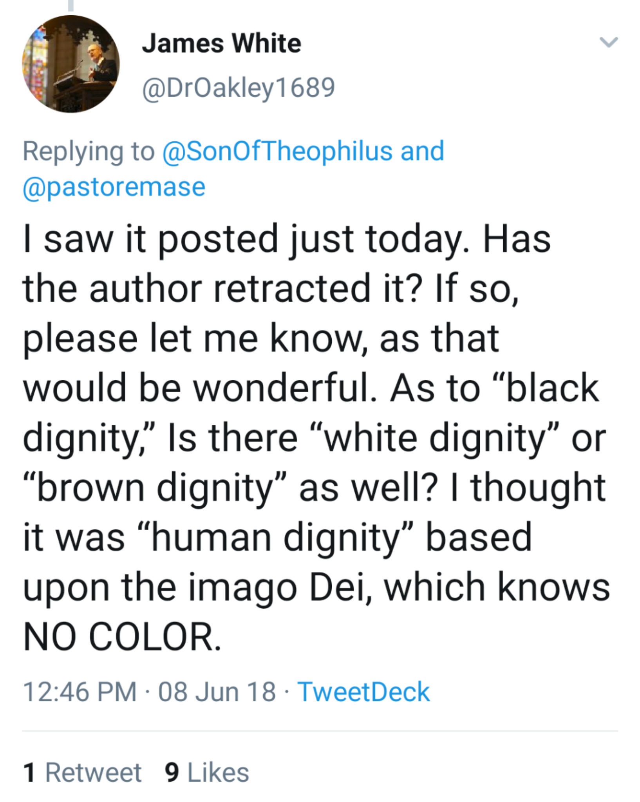Click the likes count number 9
640x802 pixels.
[172, 773]
